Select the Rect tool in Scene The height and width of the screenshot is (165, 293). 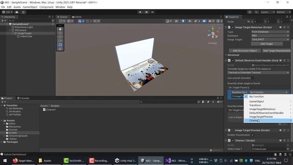click(60, 45)
